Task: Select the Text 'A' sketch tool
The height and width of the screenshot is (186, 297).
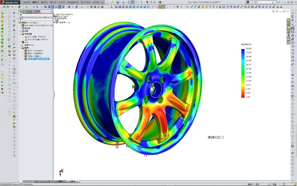Action: click(14, 30)
